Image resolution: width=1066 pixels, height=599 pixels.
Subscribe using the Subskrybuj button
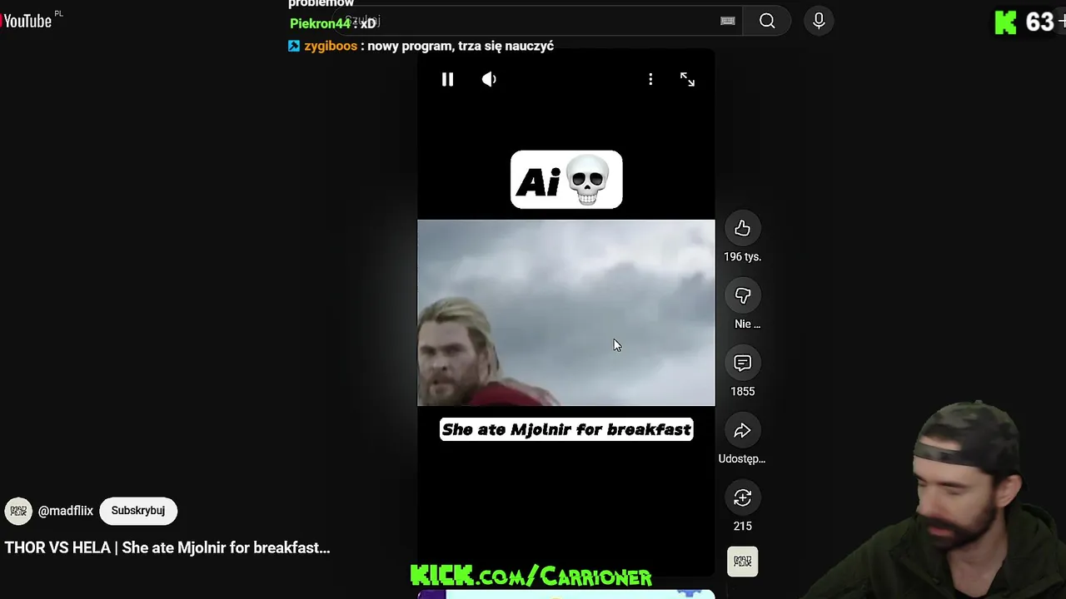[x=138, y=511]
